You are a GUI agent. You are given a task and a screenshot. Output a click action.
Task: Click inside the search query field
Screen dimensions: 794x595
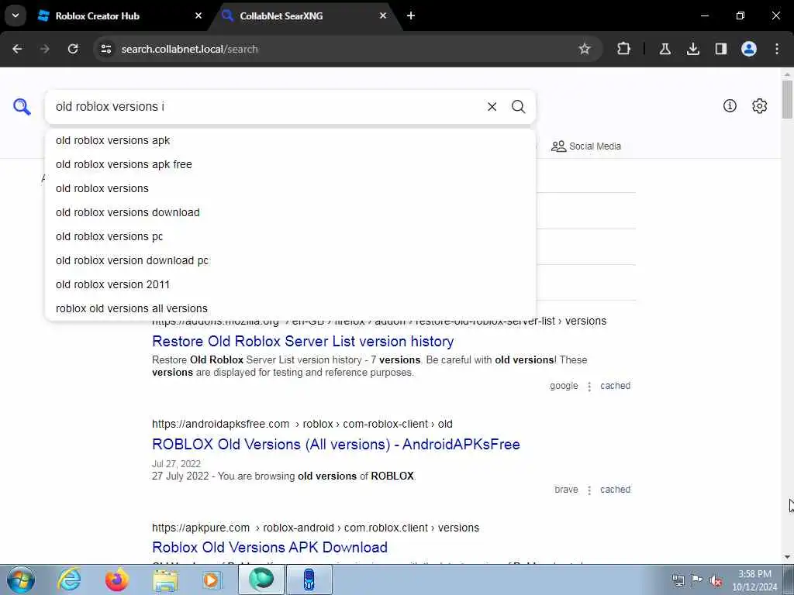point(264,107)
